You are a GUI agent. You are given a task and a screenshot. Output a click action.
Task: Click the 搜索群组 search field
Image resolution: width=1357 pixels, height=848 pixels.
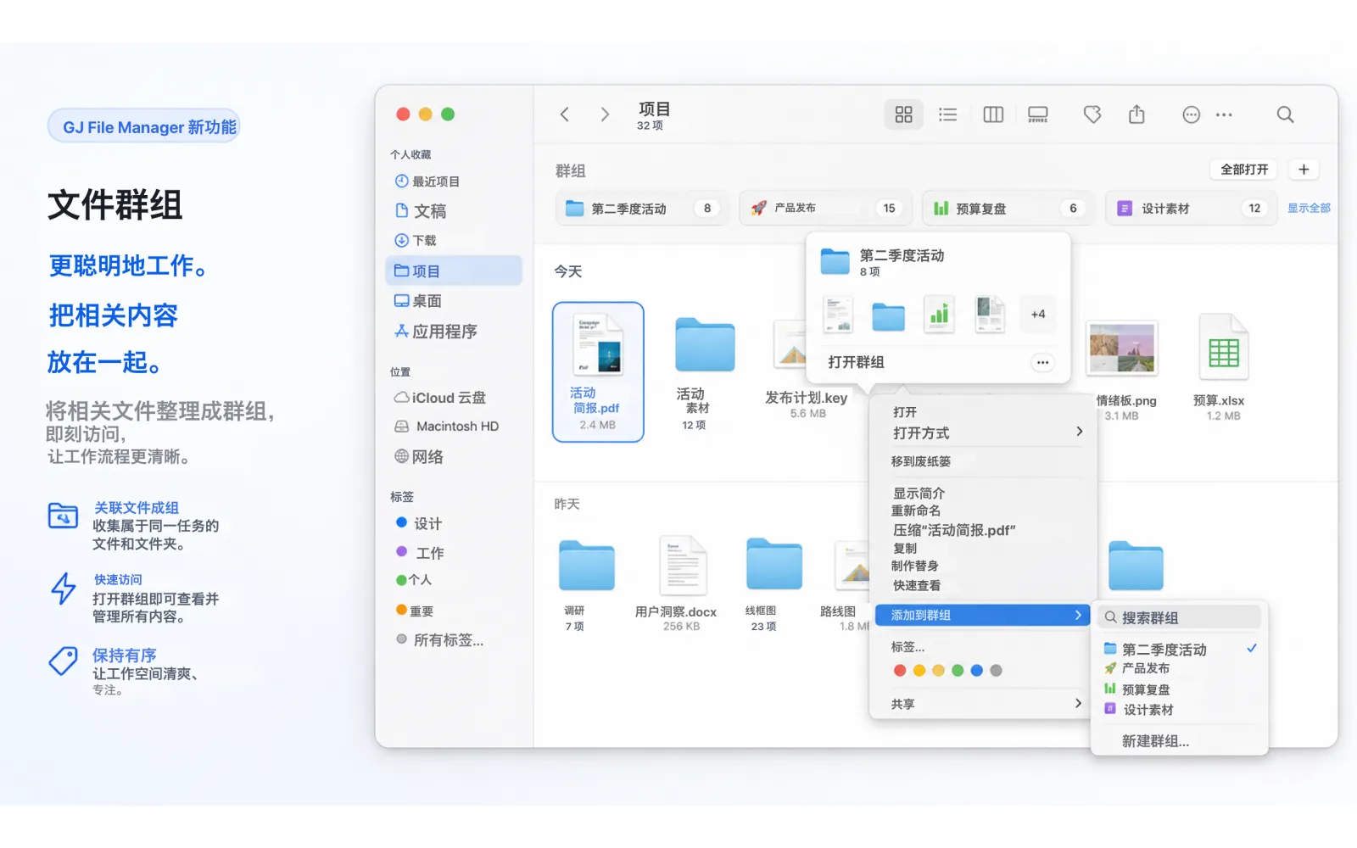[x=1180, y=617]
